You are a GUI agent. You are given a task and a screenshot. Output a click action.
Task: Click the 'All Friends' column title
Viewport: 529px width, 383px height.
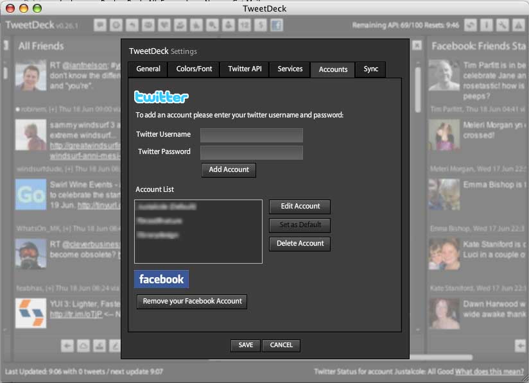41,46
